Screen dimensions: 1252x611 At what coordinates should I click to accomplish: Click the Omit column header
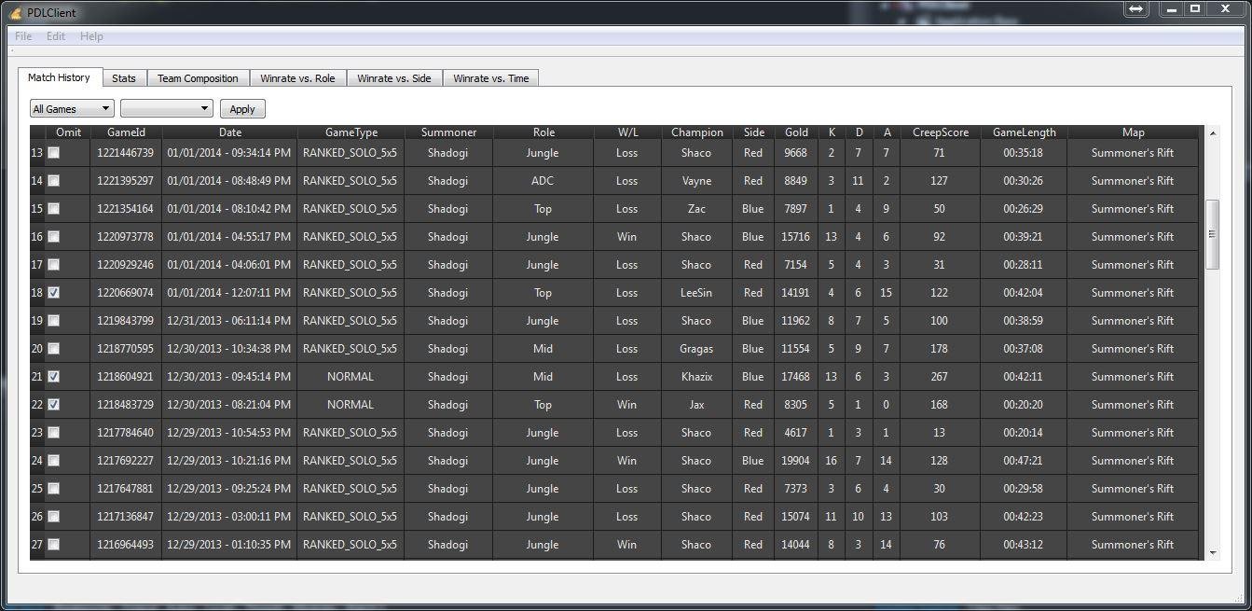click(68, 132)
